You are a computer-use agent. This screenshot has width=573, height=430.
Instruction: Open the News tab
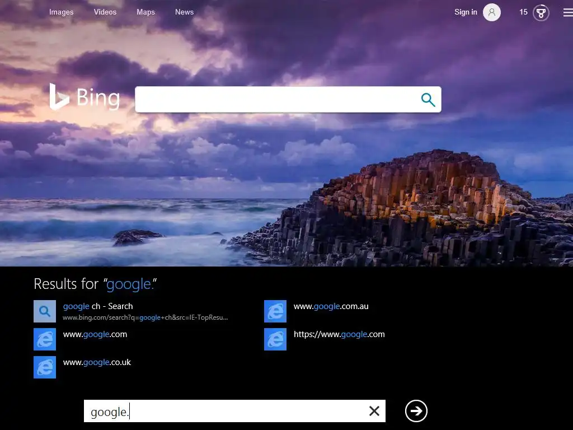point(185,12)
